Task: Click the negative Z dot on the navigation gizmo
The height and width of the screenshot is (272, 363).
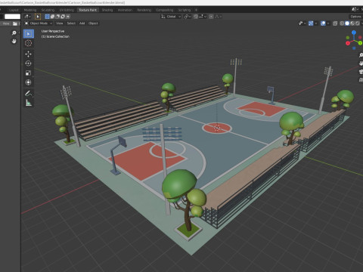Action: [x=354, y=48]
